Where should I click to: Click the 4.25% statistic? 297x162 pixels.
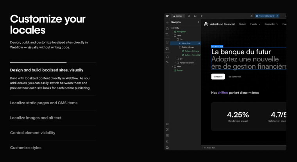(238, 115)
